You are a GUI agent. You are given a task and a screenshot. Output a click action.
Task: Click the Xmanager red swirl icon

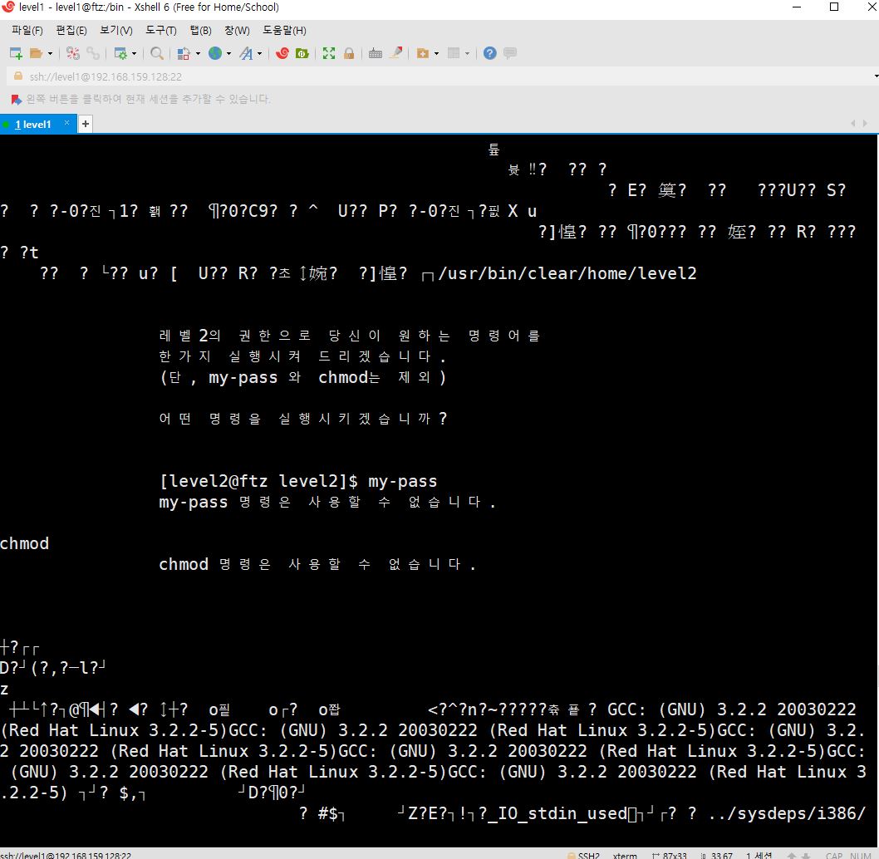coord(282,53)
